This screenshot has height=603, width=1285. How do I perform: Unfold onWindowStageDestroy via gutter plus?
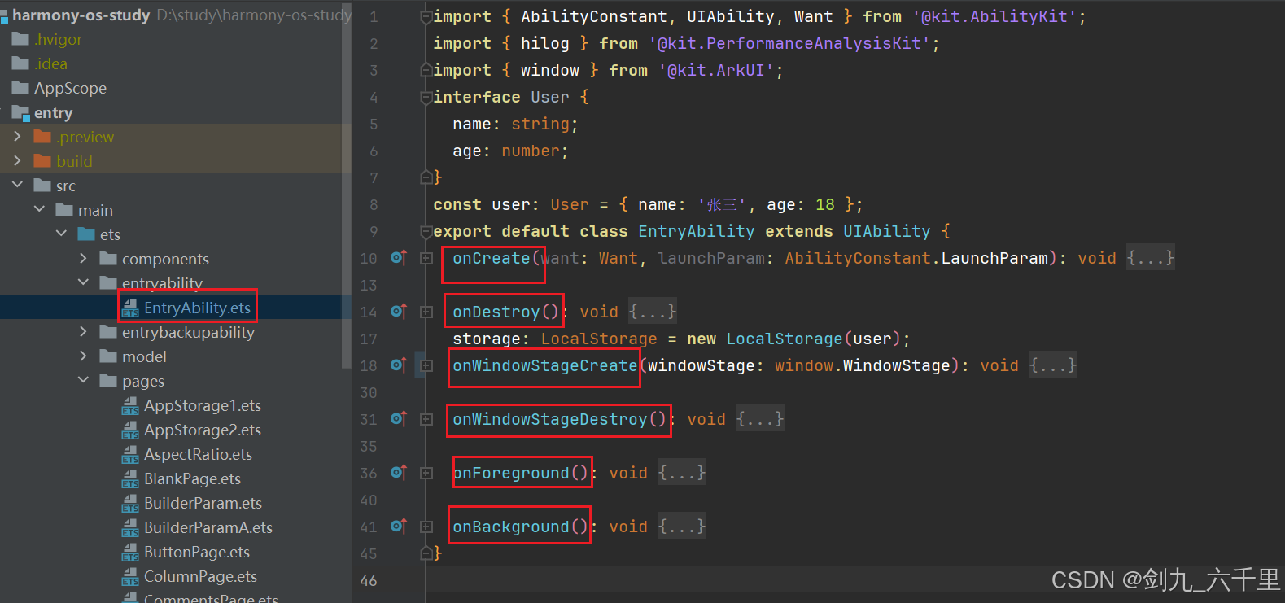pyautogui.click(x=426, y=420)
